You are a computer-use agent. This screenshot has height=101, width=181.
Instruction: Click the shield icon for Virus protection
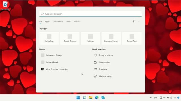[42, 69]
